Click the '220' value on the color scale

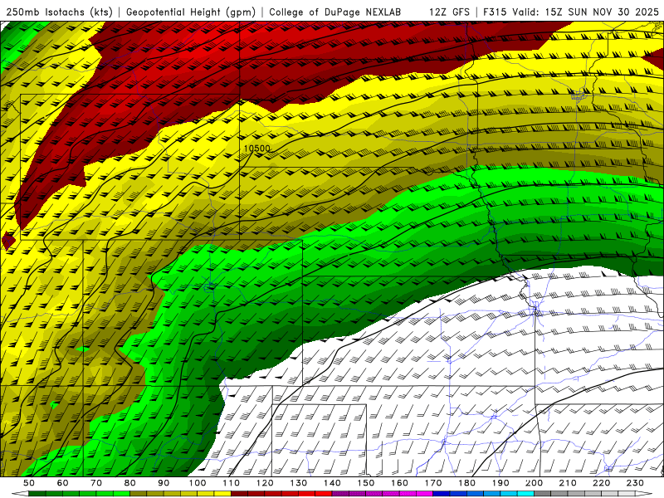coord(603,483)
